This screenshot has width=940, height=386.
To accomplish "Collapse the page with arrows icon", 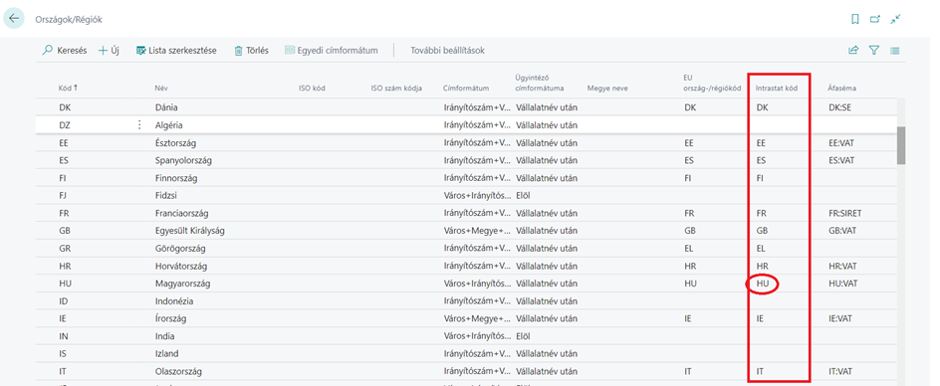I will [895, 19].
